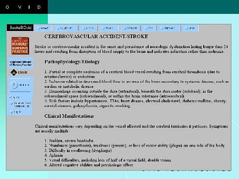Return to Ovid Database List link
This screenshot has width=239, height=179.
[x=21, y=105]
